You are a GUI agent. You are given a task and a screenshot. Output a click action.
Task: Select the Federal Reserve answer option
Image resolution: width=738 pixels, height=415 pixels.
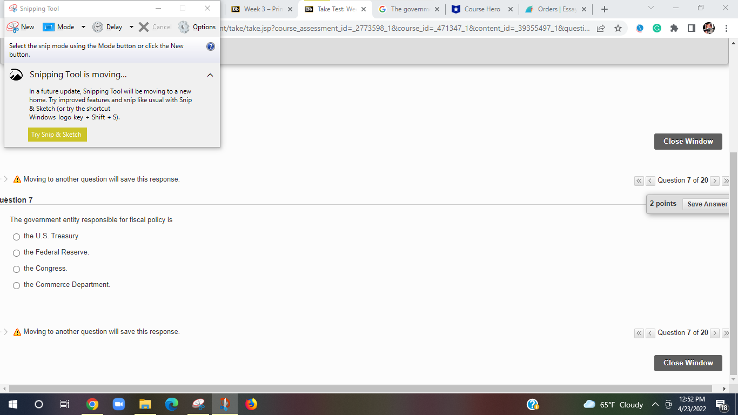(16, 253)
